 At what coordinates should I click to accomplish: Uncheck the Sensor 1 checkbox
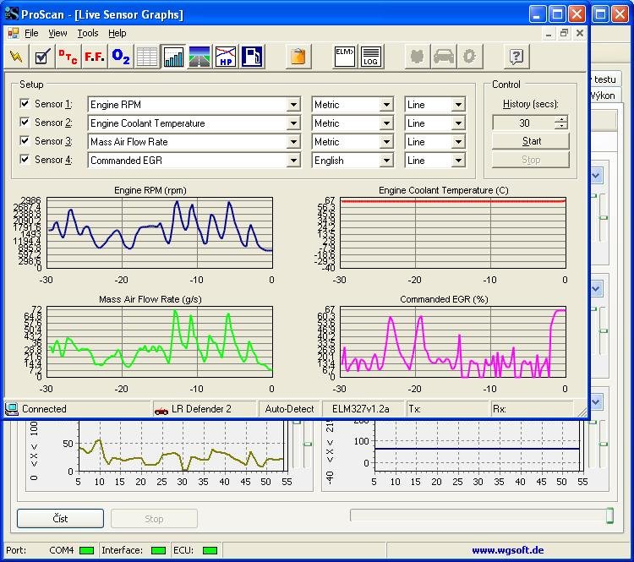25,104
